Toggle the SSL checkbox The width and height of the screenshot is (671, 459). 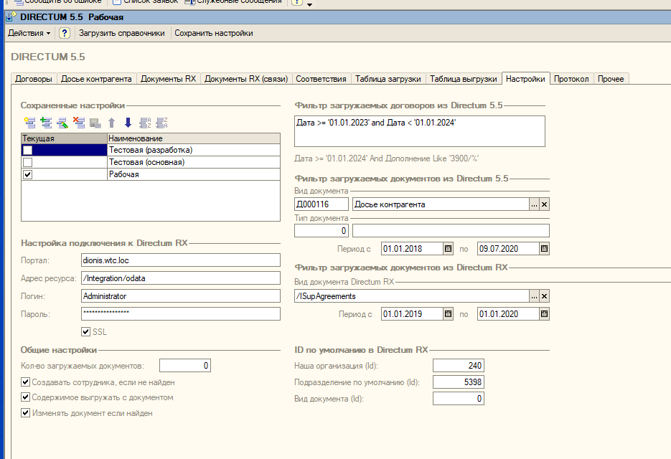point(86,332)
